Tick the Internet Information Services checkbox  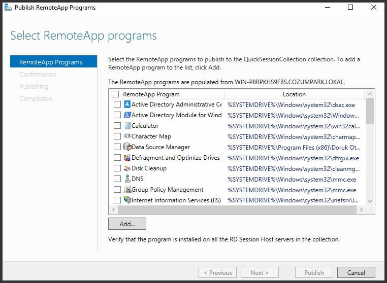[117, 200]
